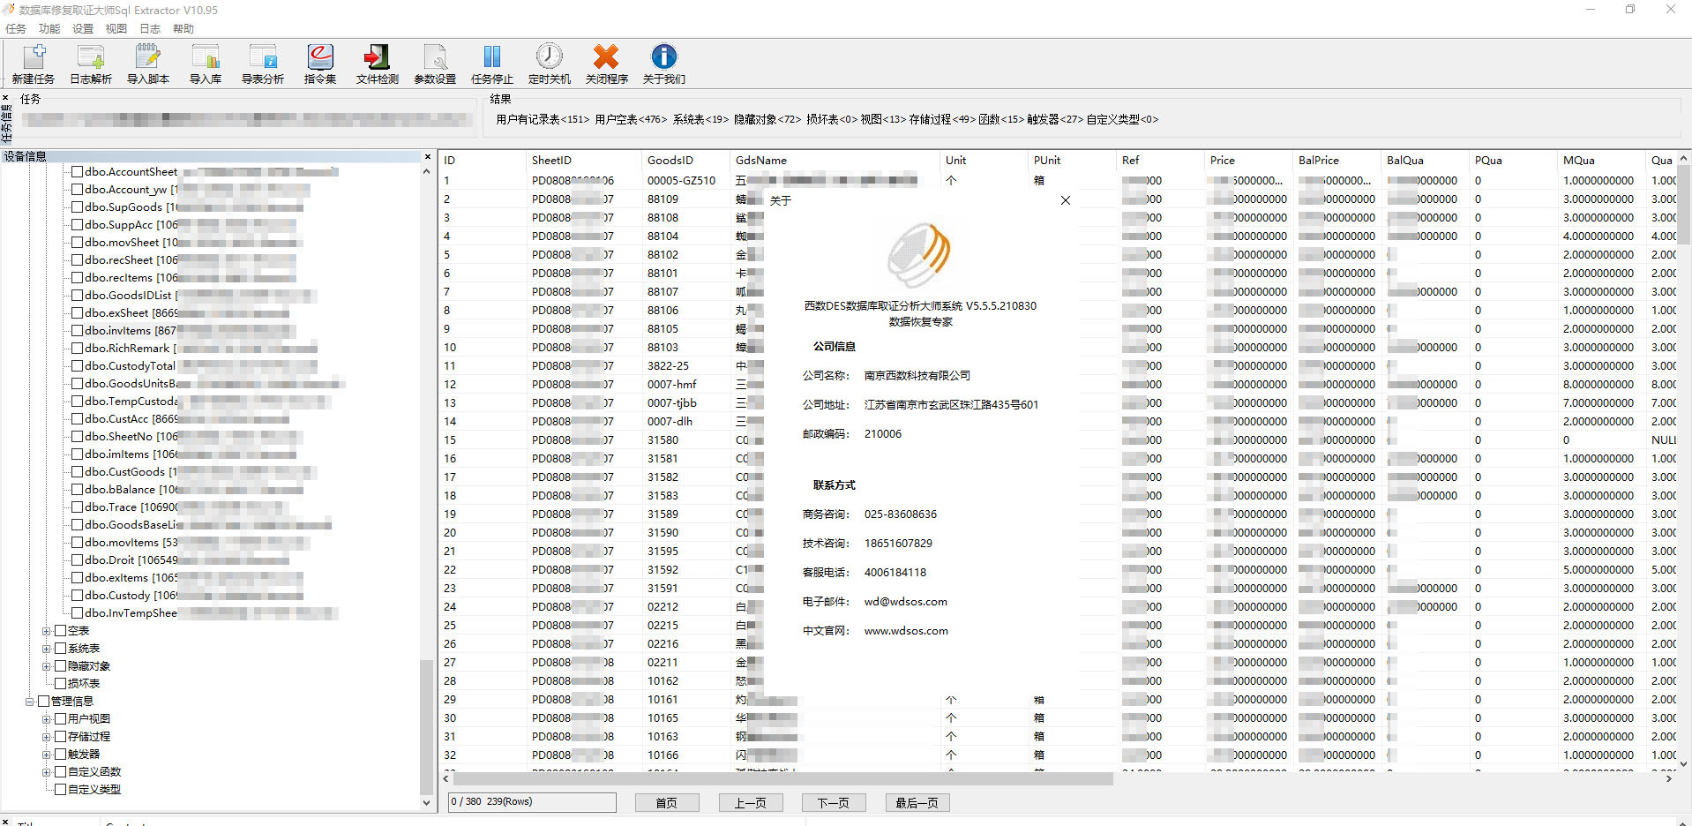Image resolution: width=1692 pixels, height=826 pixels.
Task: Check the dbo.Droit table checkbox
Action: coord(78,560)
